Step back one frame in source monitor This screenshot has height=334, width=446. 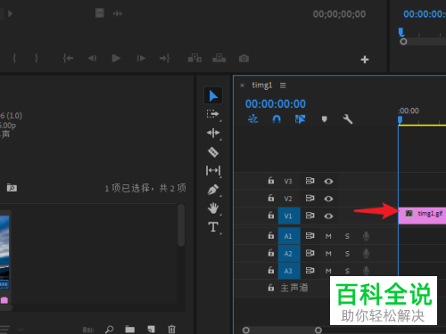(x=92, y=58)
